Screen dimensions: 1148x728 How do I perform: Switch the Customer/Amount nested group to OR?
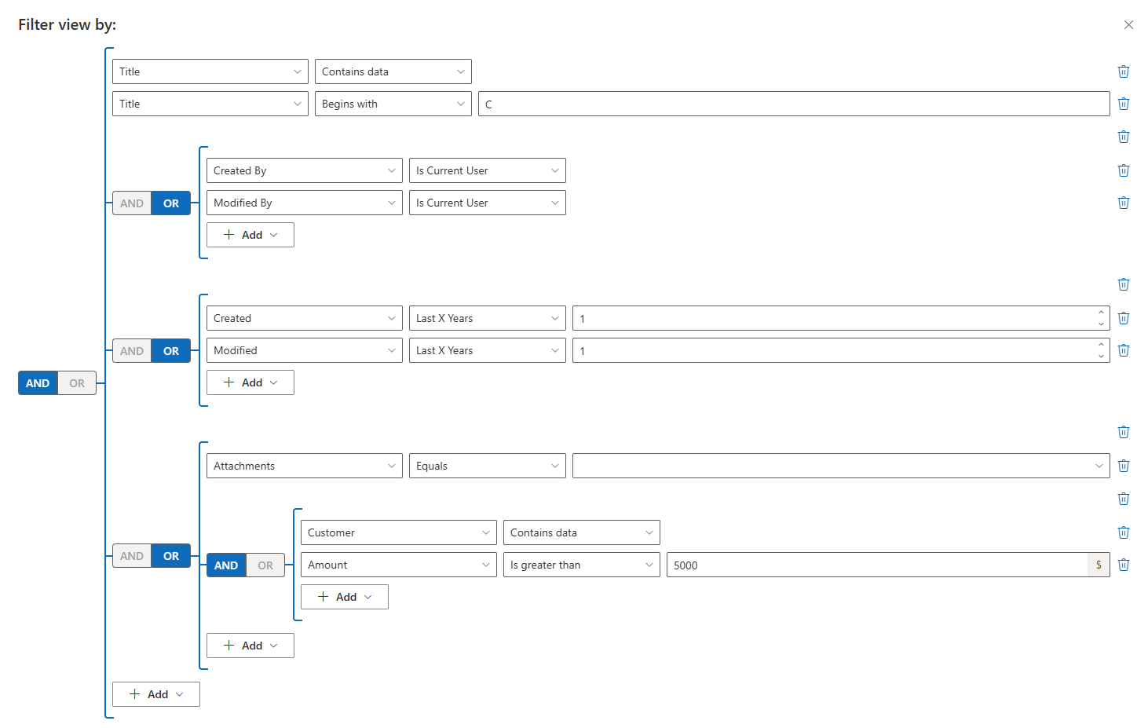coord(265,565)
